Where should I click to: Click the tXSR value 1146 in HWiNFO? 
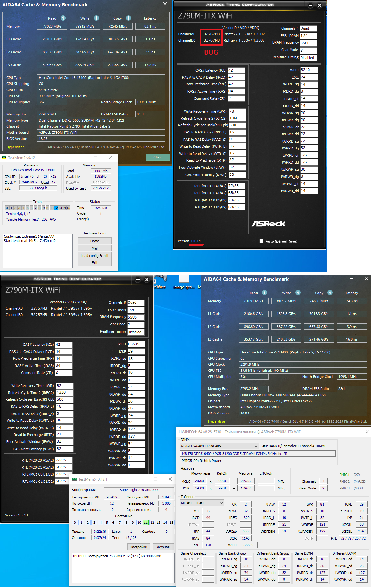click(246, 538)
